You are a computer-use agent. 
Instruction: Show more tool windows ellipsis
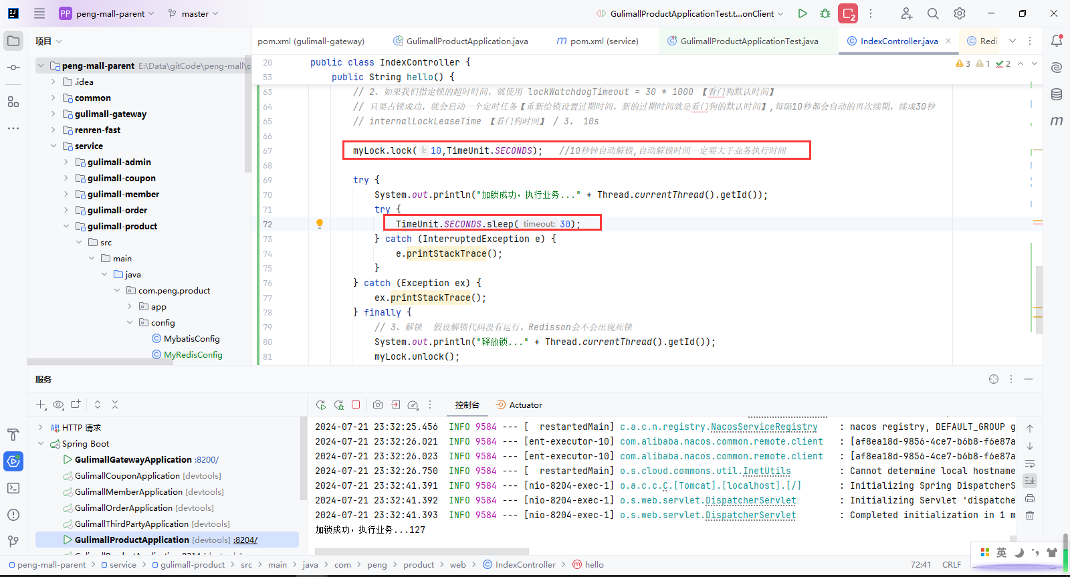13,128
